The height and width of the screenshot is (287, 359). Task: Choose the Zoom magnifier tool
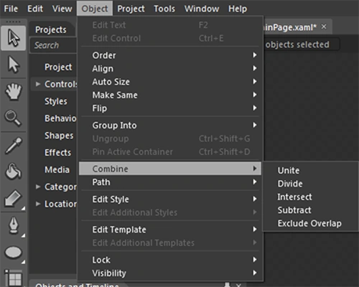point(14,118)
